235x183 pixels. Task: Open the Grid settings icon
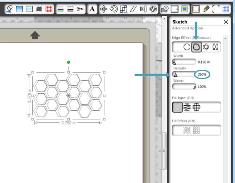point(226,9)
